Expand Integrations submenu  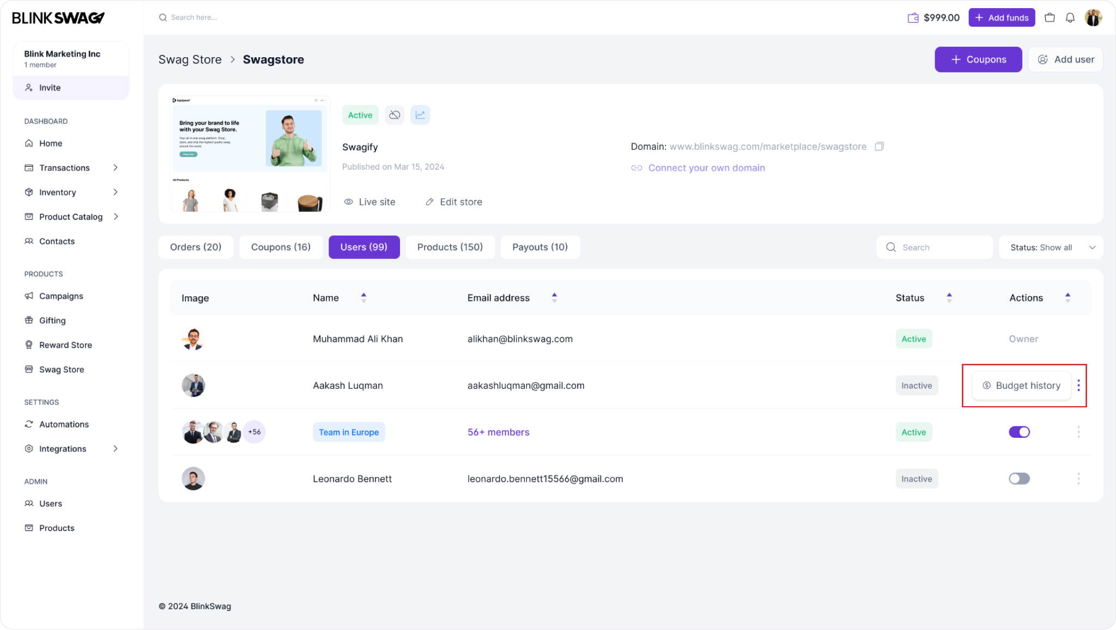coord(116,449)
